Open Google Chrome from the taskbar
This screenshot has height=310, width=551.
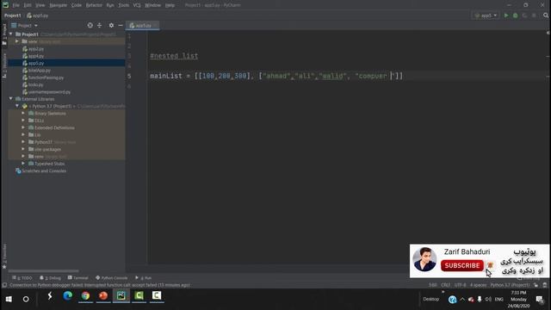point(85,296)
